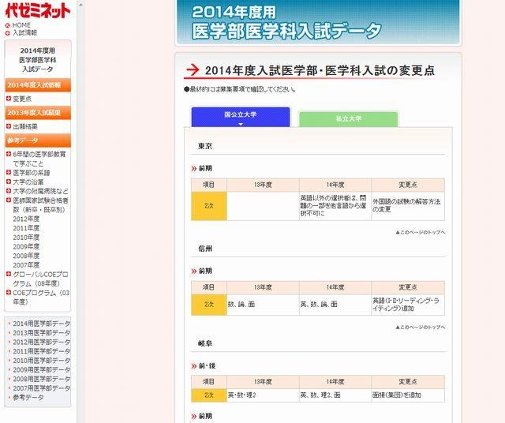Select the 2008年度 sidebar link
The image size is (505, 423).
tap(26, 256)
